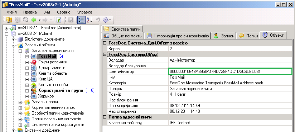Expand the Групи розсилки tree node
The width and height of the screenshot is (295, 132).
[27, 62]
